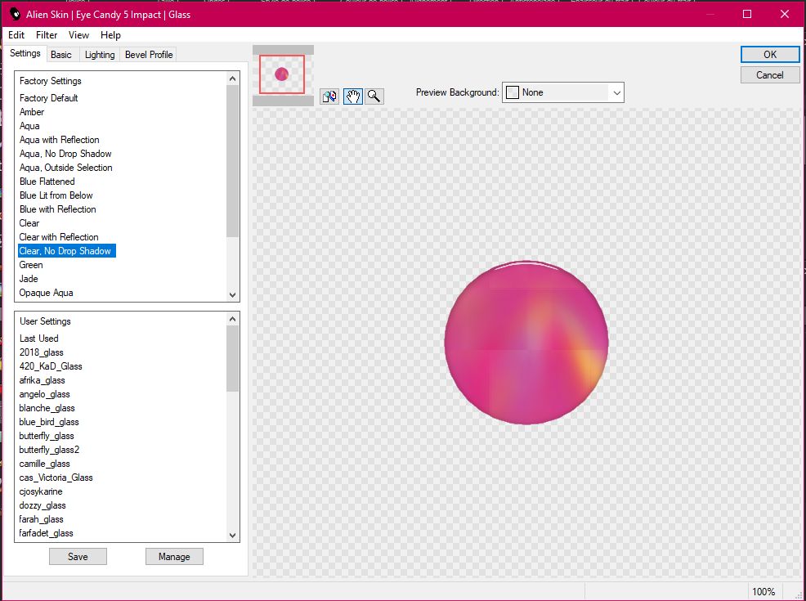Select Aqua, Outside Selection preset
The width and height of the screenshot is (806, 601).
(65, 167)
